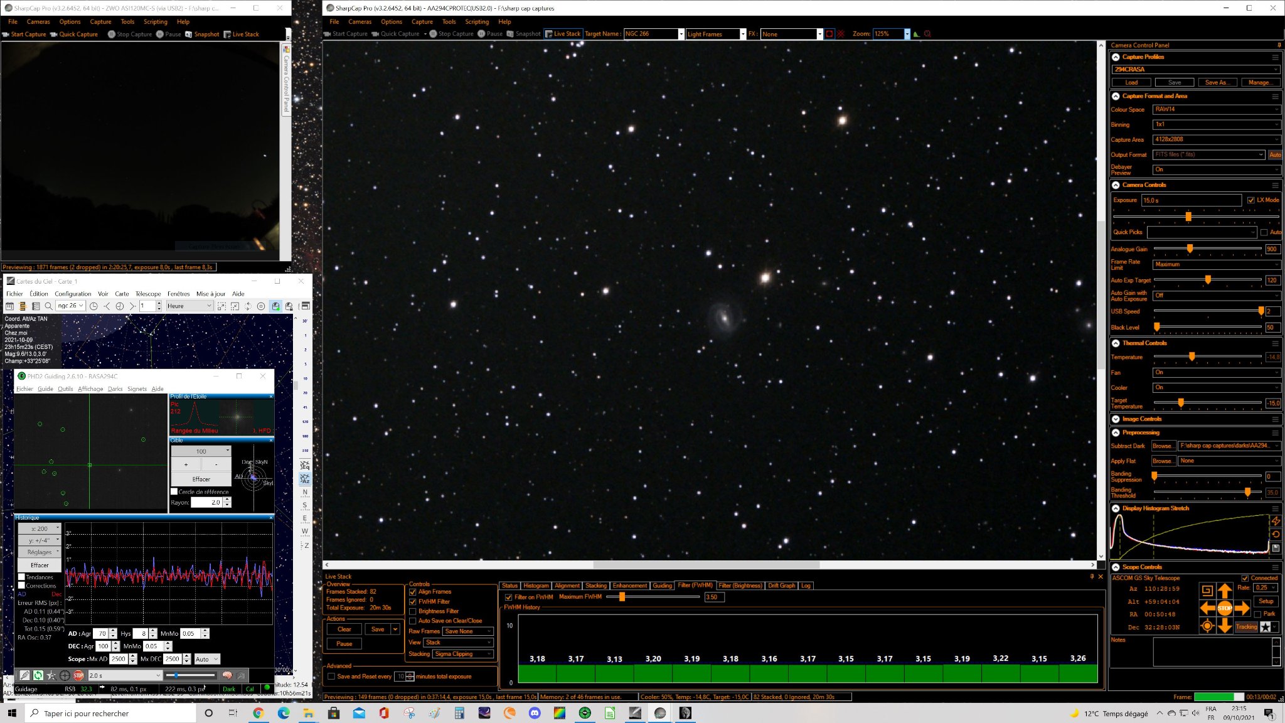Image resolution: width=1285 pixels, height=723 pixels.
Task: Slew telescope up with the orange up arrow
Action: [1224, 591]
